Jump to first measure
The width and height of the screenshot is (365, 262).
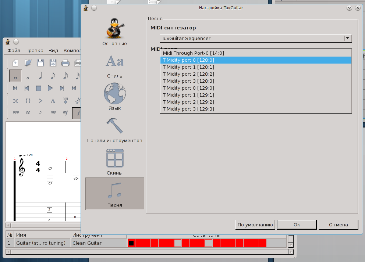[15, 88]
